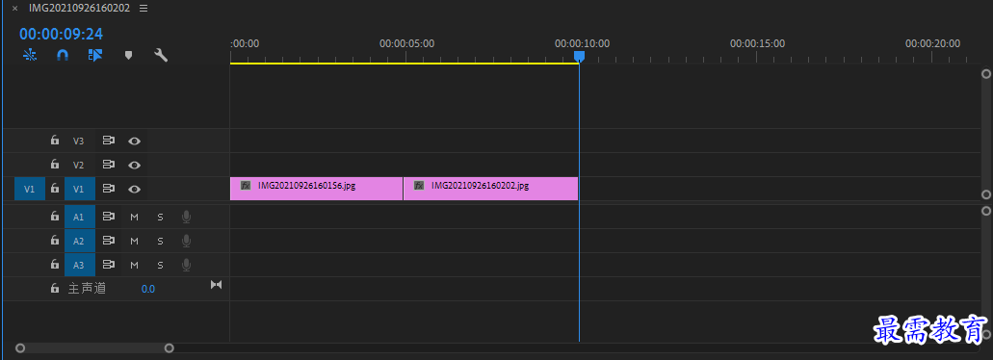The width and height of the screenshot is (993, 360).
Task: Click video tracks vertical zoom bottom handle
Action: click(986, 194)
